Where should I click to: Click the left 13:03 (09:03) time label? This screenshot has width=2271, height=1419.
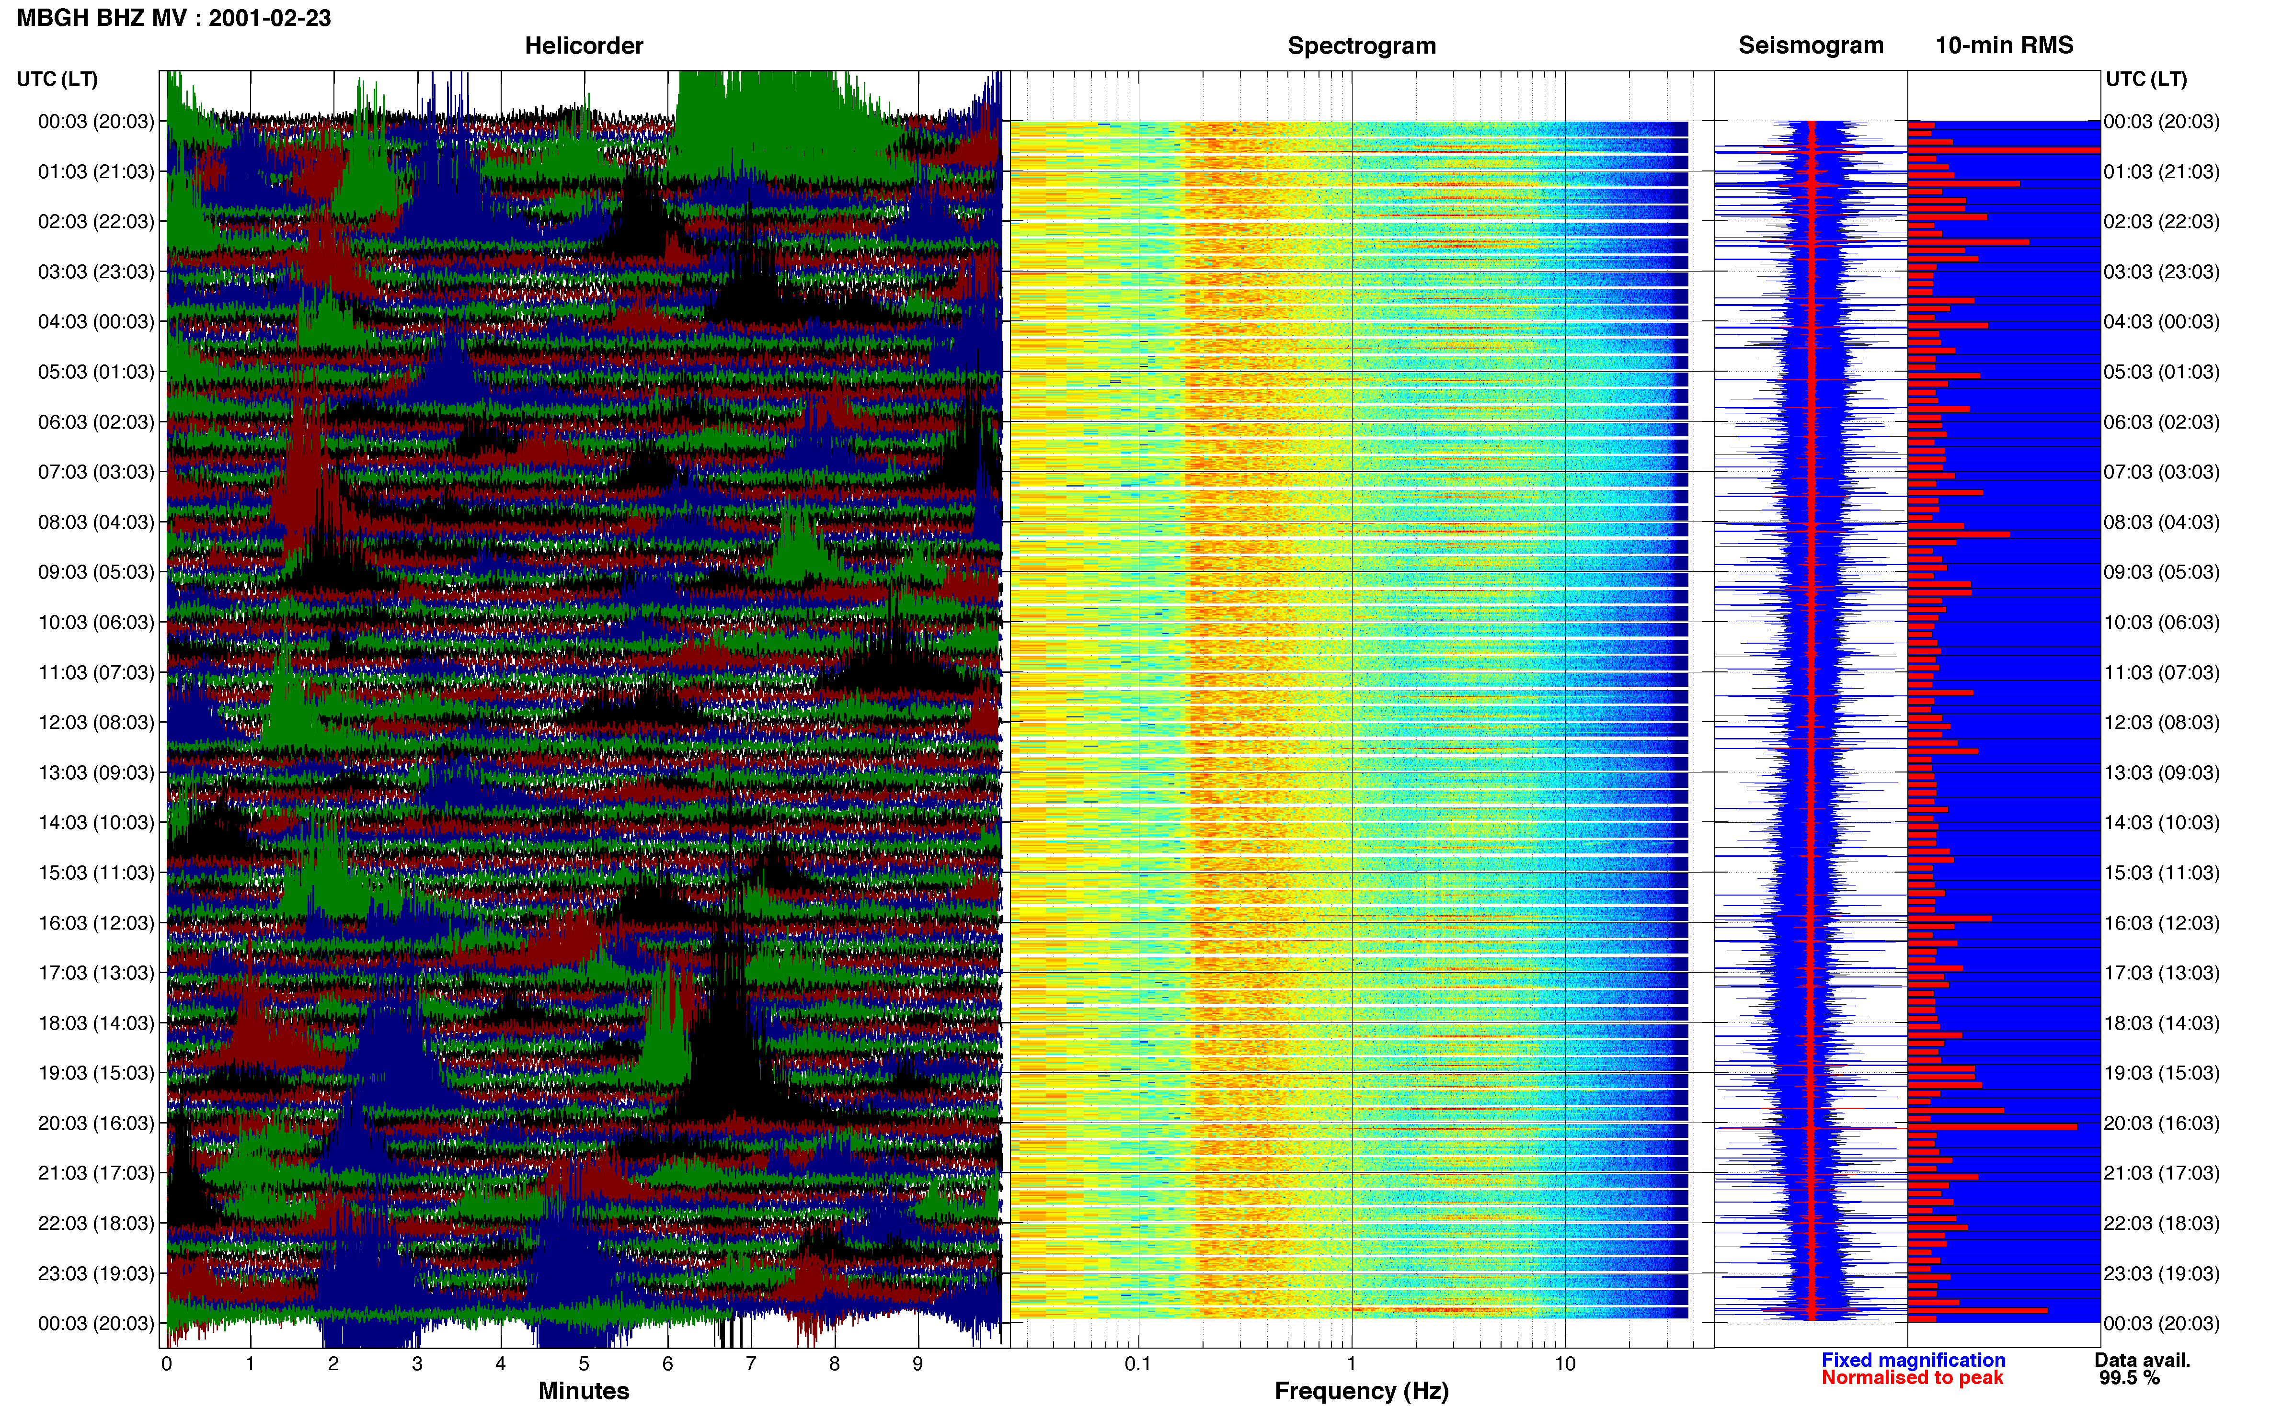tap(96, 772)
